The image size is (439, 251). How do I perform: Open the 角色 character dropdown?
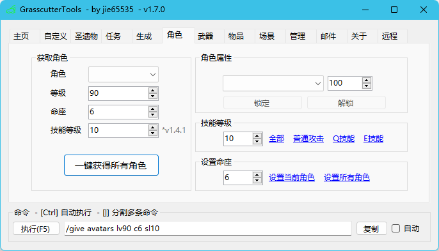pos(124,74)
